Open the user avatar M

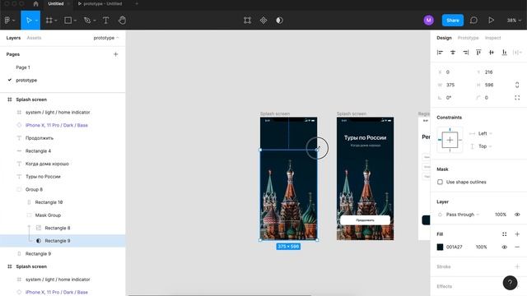click(428, 20)
